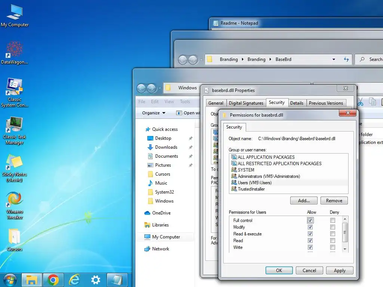Open the Tools menu in Explorer
This screenshot has width=383, height=287.
[185, 102]
